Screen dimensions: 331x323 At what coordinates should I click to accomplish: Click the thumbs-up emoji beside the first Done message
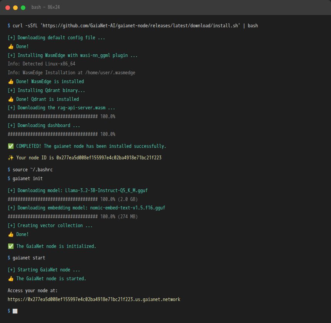10,46
